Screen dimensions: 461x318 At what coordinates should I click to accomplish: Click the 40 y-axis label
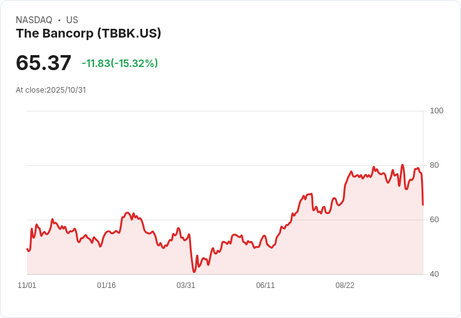click(x=434, y=274)
